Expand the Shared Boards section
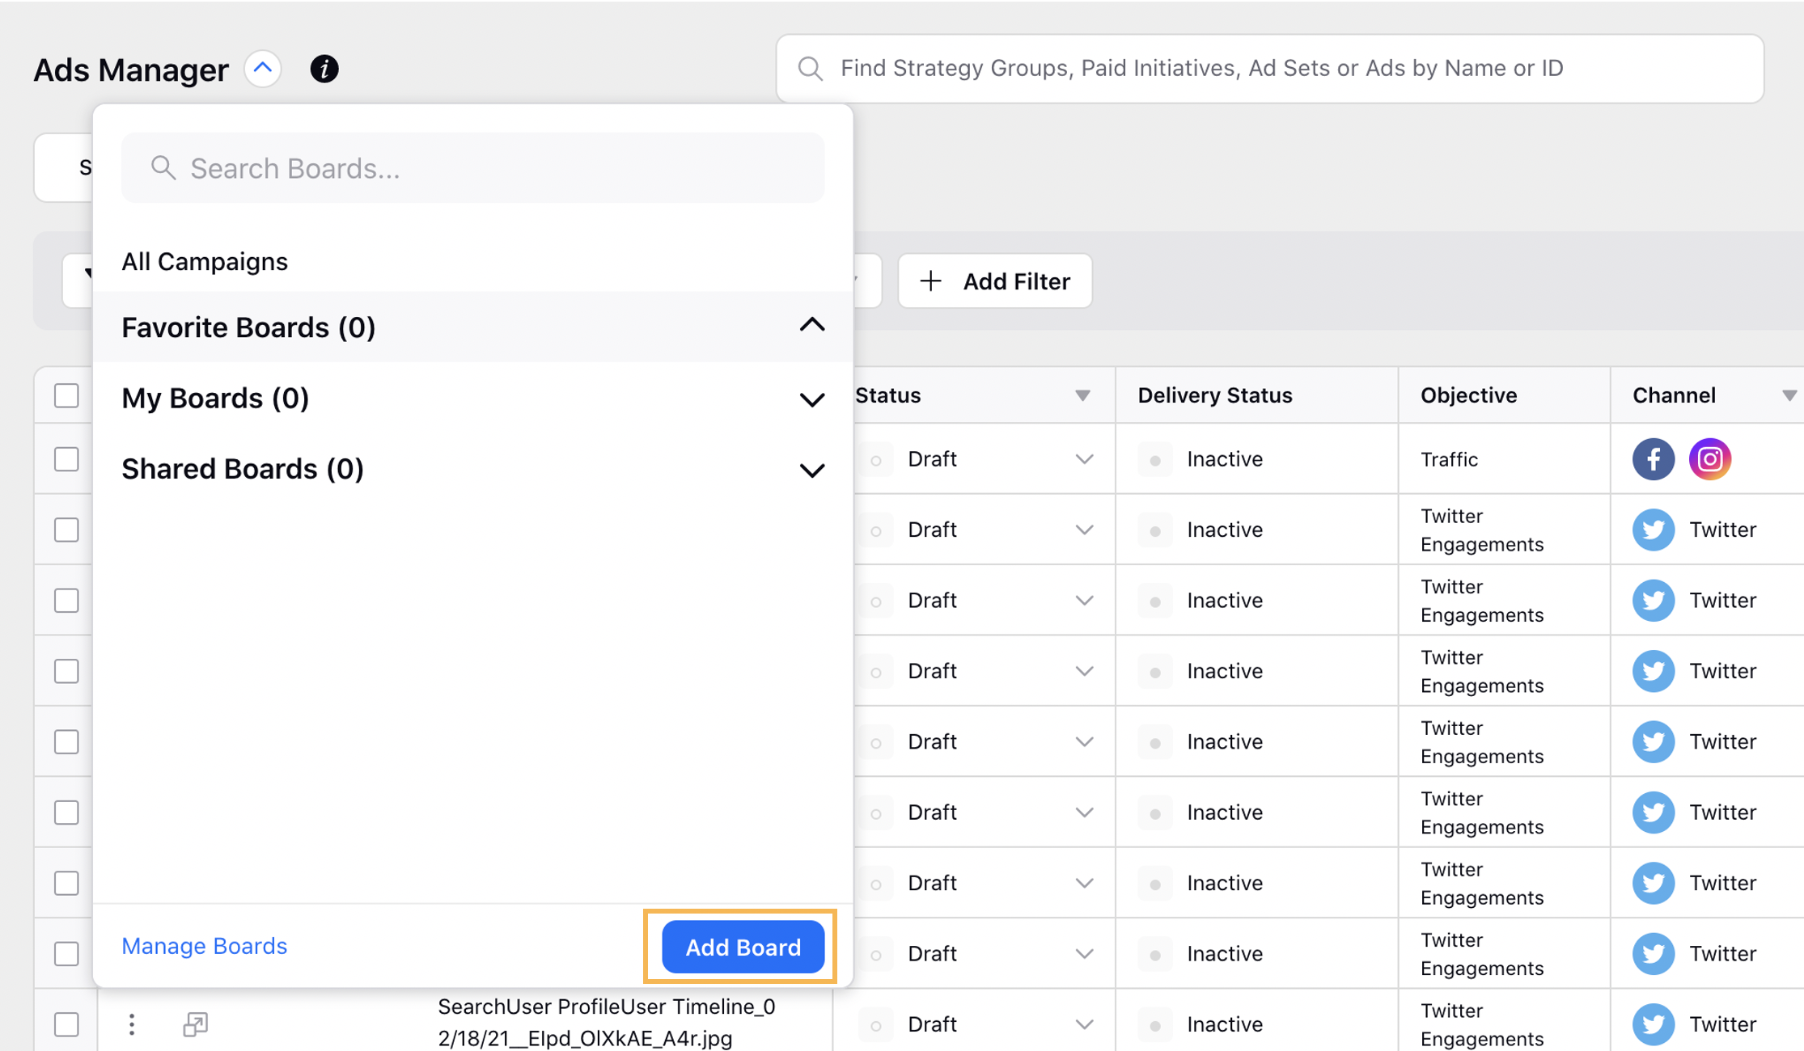Screen dimensions: 1804x1051 click(x=812, y=468)
